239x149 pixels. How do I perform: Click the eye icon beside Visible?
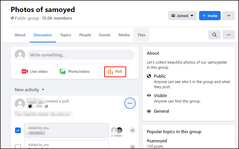[x=149, y=95]
